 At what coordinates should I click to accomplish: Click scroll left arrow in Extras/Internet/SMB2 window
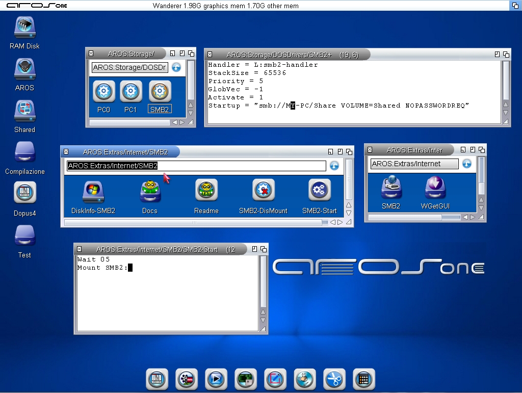click(x=332, y=222)
